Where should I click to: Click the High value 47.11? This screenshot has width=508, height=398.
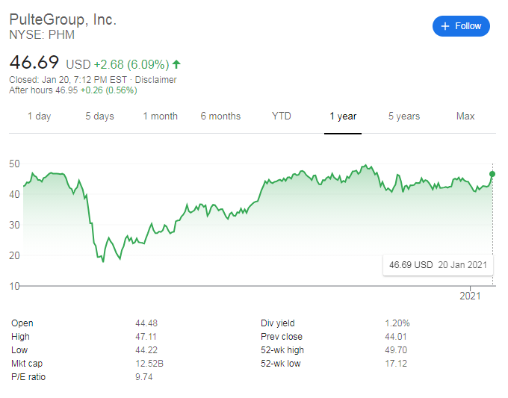click(146, 337)
